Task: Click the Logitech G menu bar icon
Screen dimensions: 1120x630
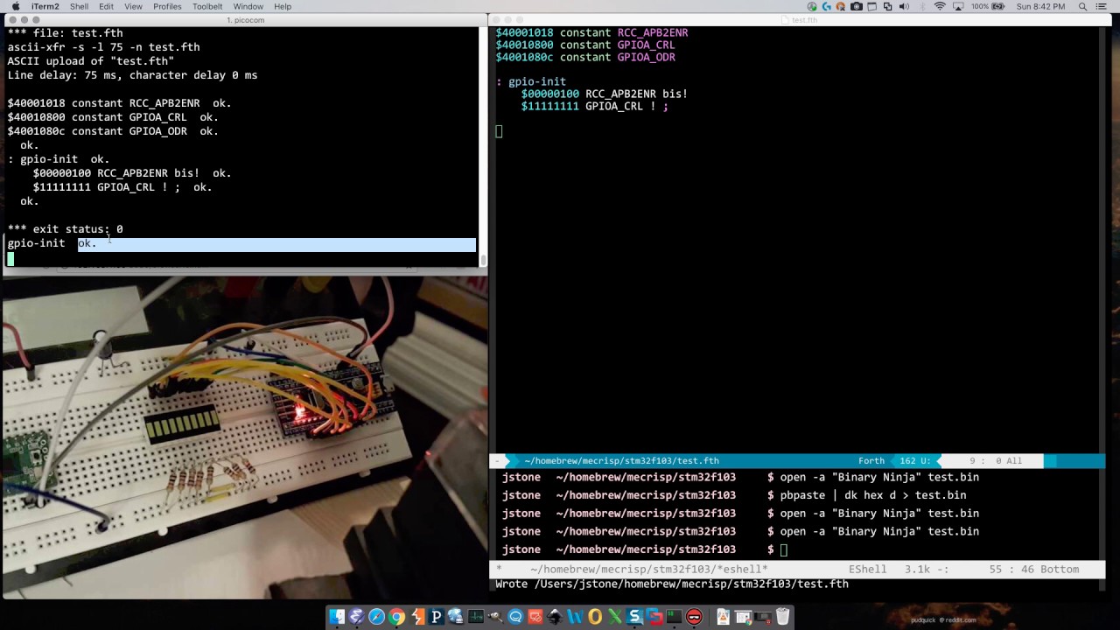Action: click(x=827, y=6)
